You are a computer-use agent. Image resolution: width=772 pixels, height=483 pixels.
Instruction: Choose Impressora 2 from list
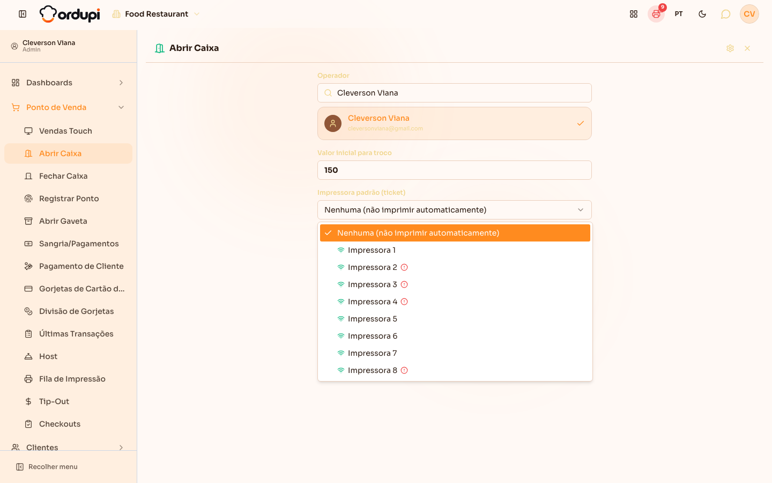tap(455, 267)
